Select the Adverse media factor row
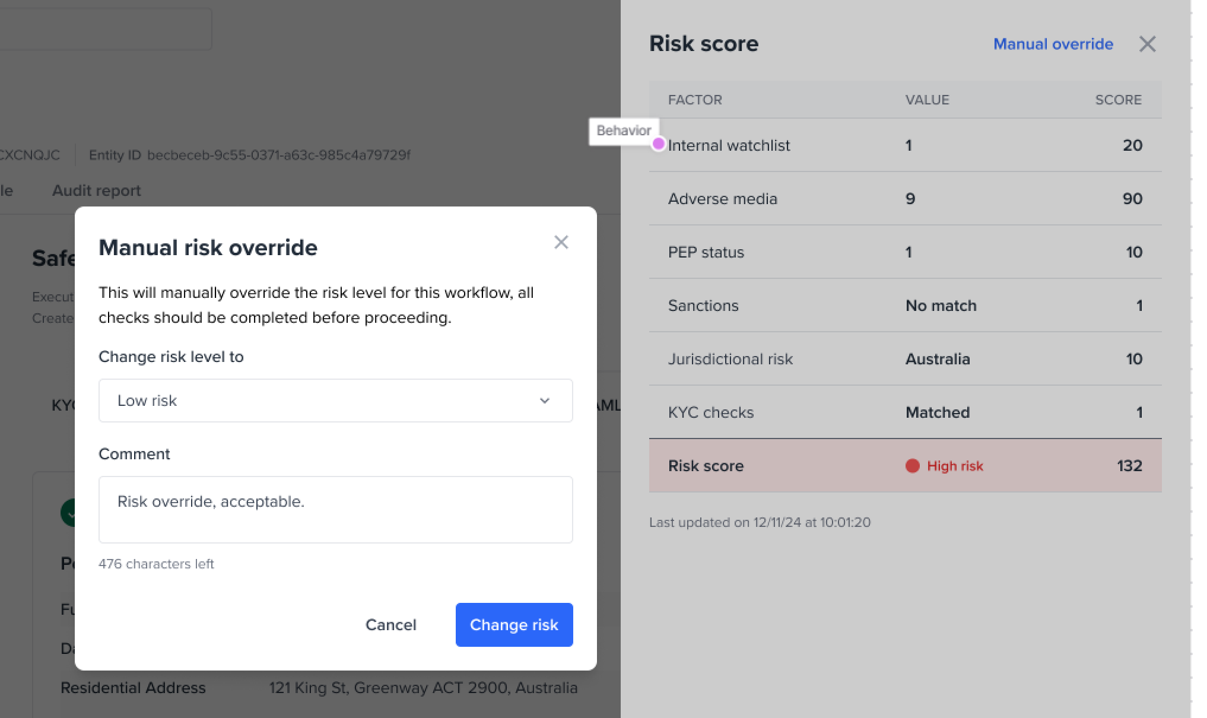1207x718 pixels. point(905,199)
